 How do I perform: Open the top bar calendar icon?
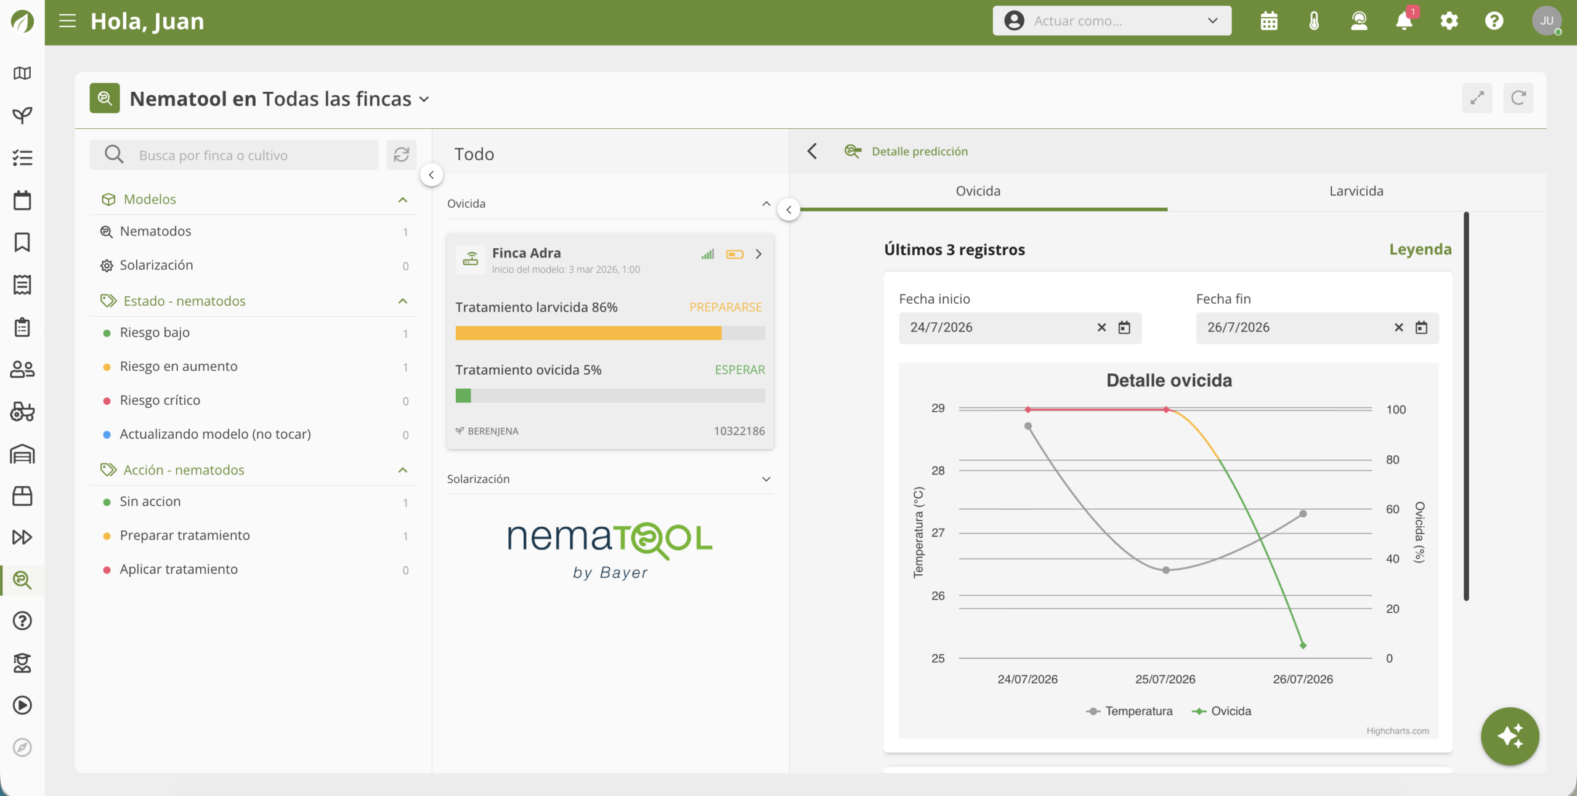click(1269, 21)
